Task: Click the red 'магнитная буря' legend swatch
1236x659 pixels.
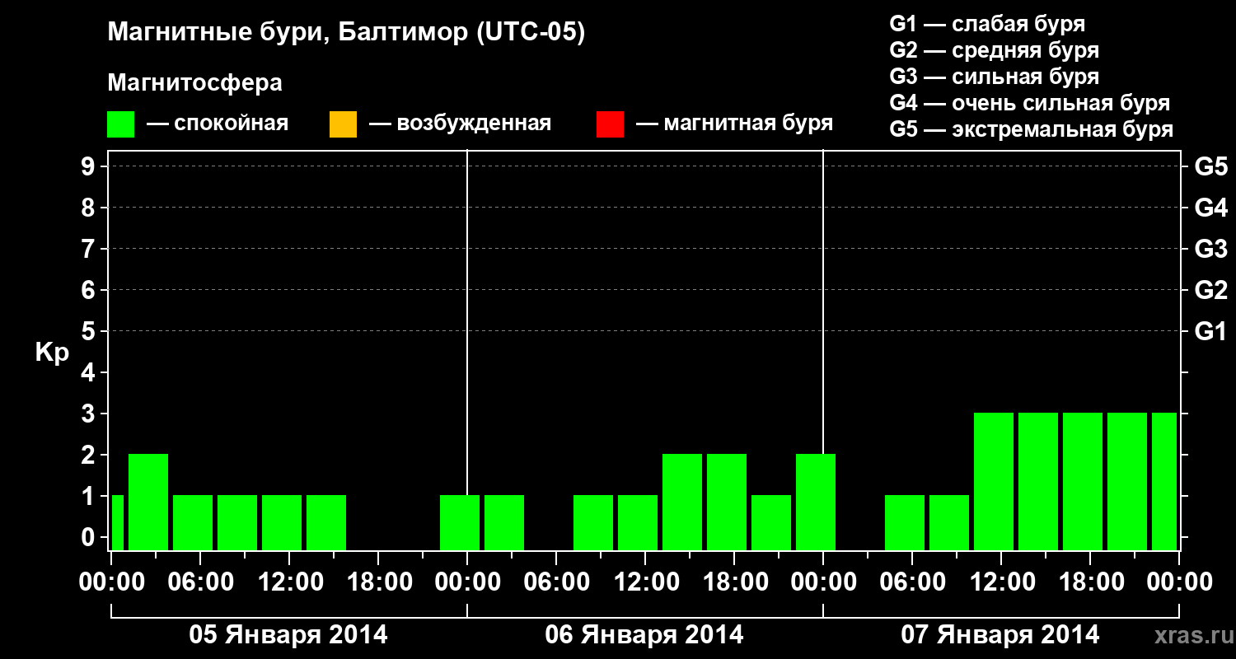Action: pos(610,124)
